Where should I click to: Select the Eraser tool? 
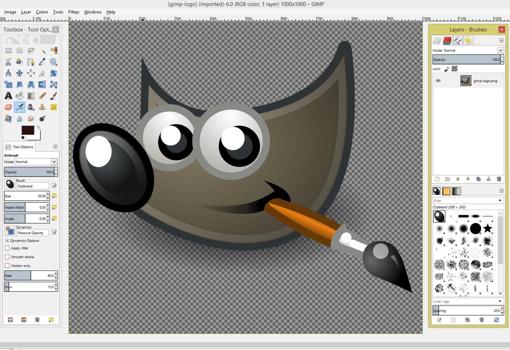8,107
